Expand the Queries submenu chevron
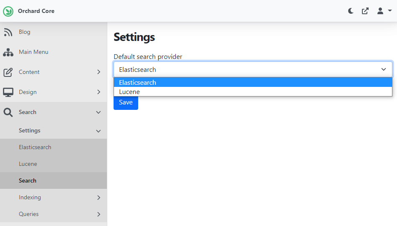The height and width of the screenshot is (226, 397). [99, 214]
